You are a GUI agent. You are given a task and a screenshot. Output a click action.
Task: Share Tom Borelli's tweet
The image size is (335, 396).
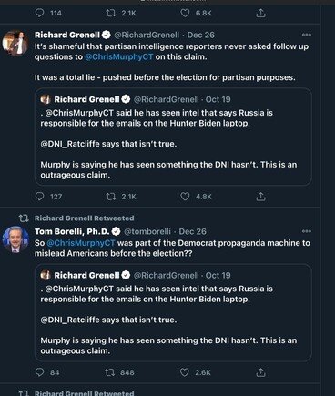[260, 372]
